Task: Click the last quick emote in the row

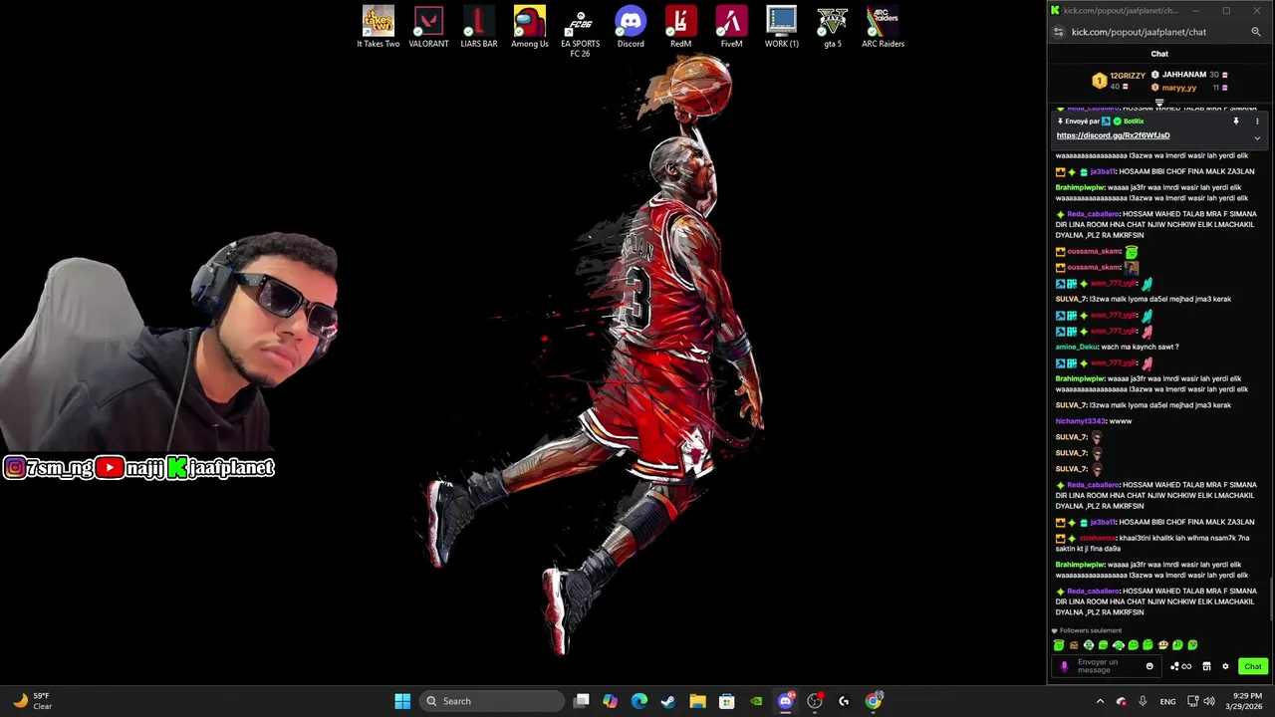Action: [x=1192, y=645]
